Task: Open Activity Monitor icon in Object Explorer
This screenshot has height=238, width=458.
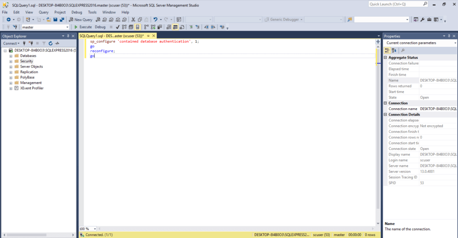Action: tap(57, 43)
